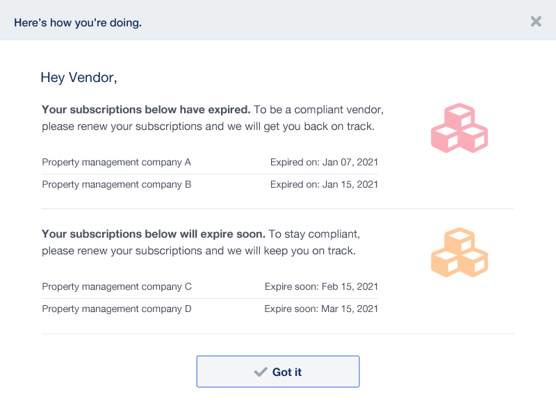This screenshot has height=410, width=556.
Task: Close the dialog using the X icon
Action: pyautogui.click(x=536, y=22)
